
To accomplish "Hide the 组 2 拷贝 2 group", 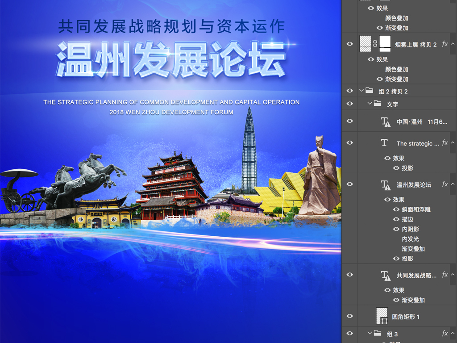I will (x=350, y=91).
